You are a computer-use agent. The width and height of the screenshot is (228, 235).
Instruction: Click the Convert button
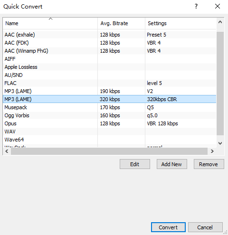coord(168,227)
